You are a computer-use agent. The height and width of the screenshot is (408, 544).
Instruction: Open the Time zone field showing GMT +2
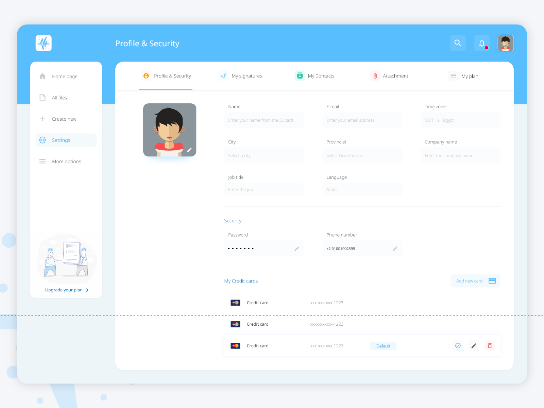tap(460, 120)
